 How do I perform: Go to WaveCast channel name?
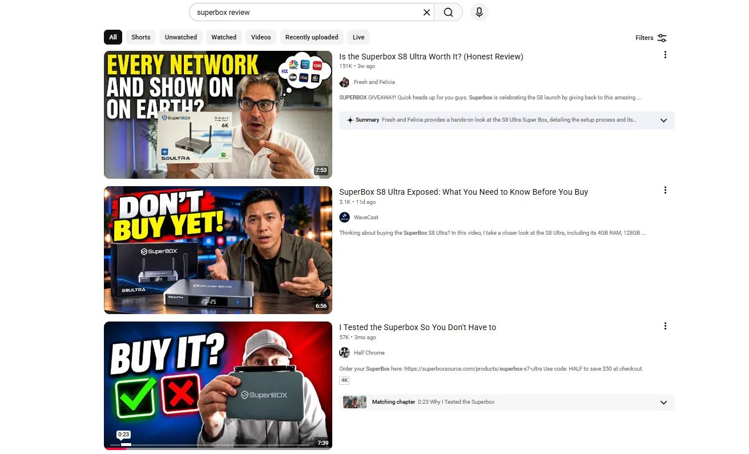[x=366, y=218]
